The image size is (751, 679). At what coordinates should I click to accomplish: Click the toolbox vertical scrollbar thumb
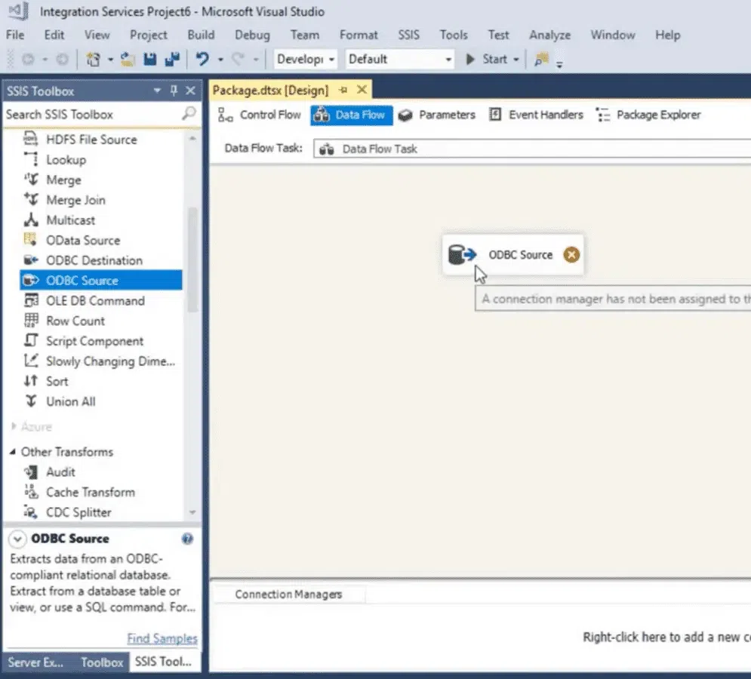click(x=192, y=260)
